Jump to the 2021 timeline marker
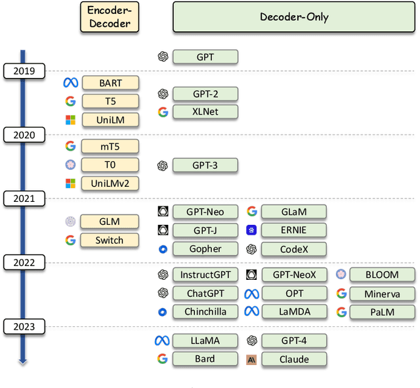The width and height of the screenshot is (420, 388). [24, 199]
